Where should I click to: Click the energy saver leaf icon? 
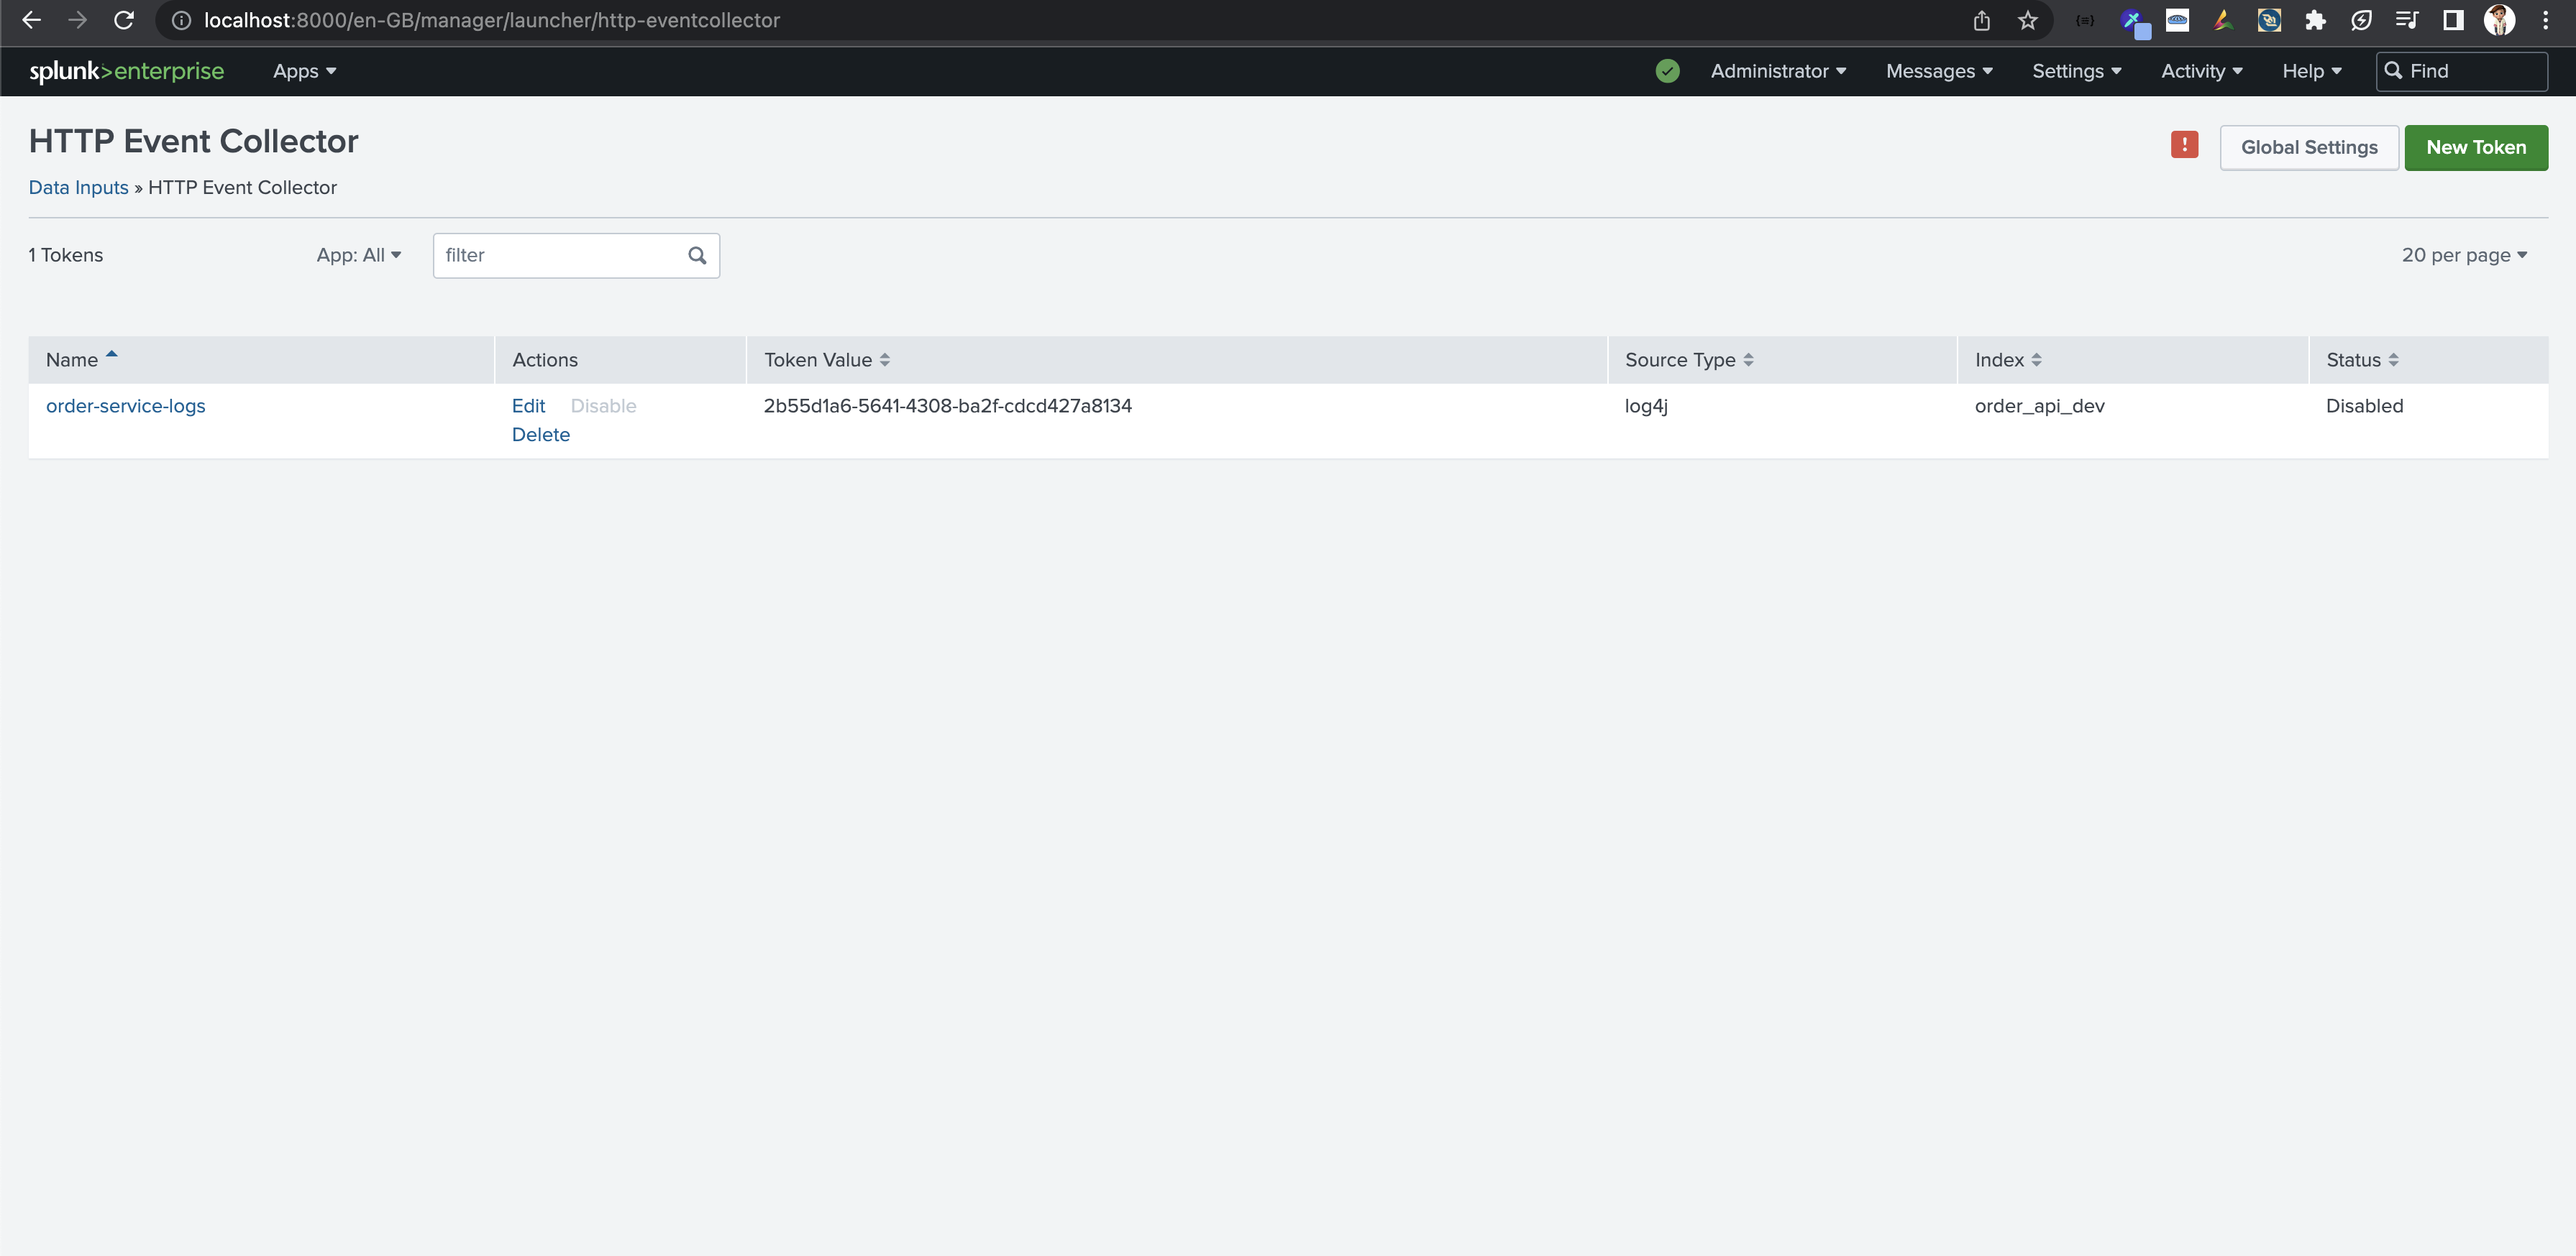click(x=2362, y=20)
